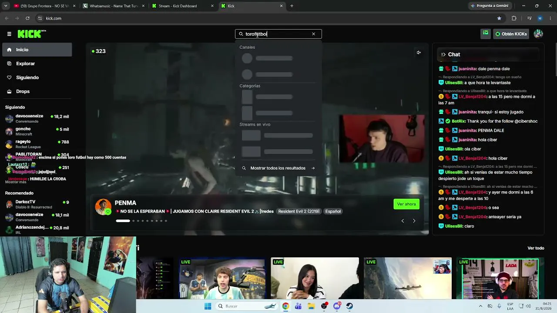Open Explorar in the sidebar
The height and width of the screenshot is (313, 557).
[37, 63]
